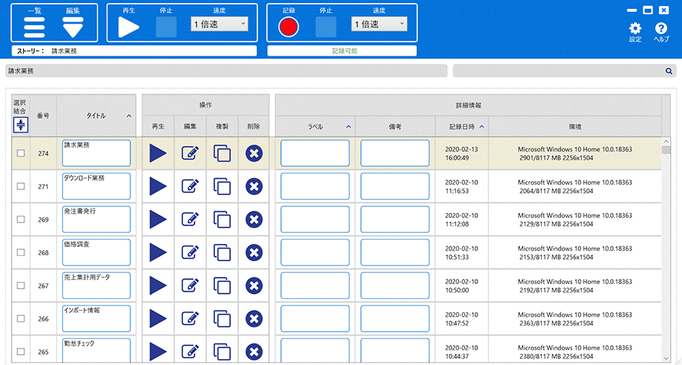Screen dimensions: 682x365
Task: Open the ヘルプ help icon
Action: (661, 29)
